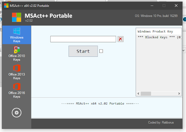
Task: Click the v2.02 version label under title
Action: click(29, 21)
